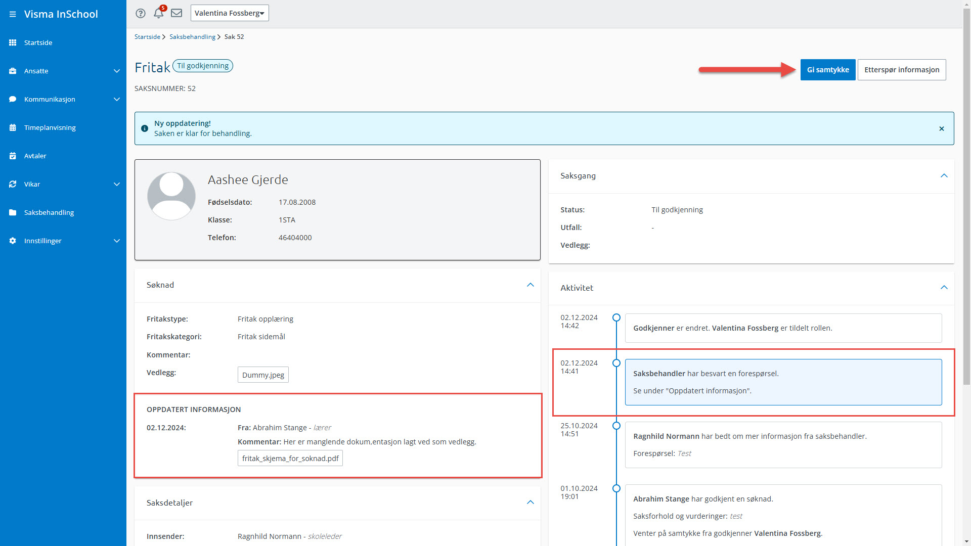The height and width of the screenshot is (546, 971).
Task: Click Etterspør informasjon button
Action: [x=902, y=70]
